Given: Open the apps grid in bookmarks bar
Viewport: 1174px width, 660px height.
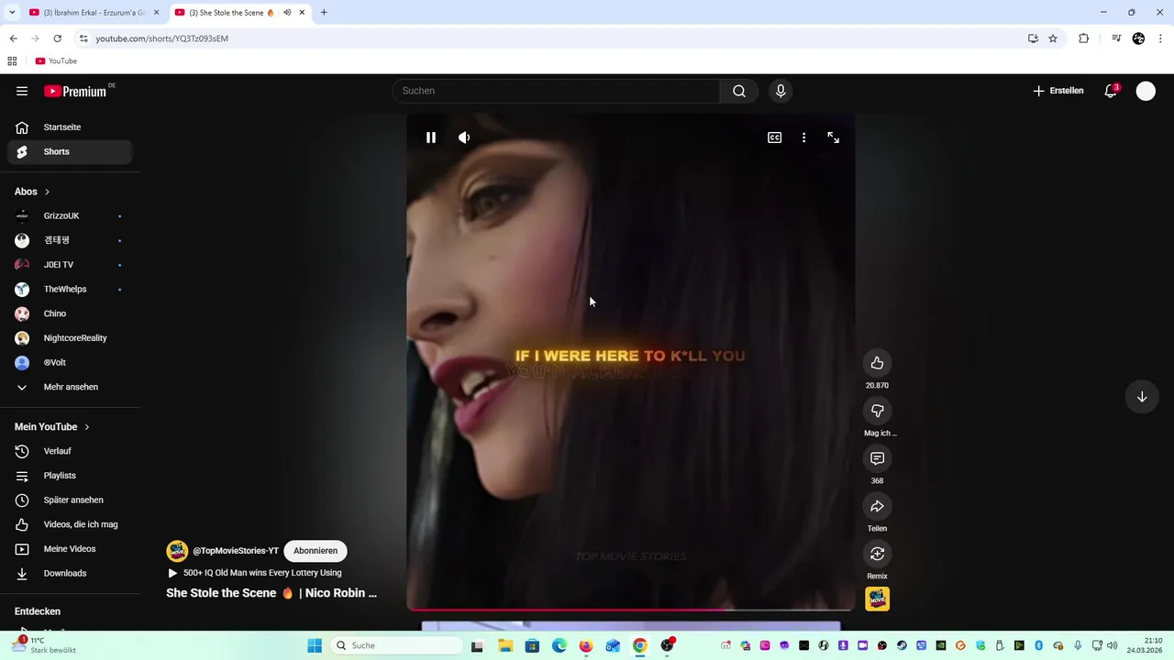Looking at the screenshot, I should coord(12,61).
